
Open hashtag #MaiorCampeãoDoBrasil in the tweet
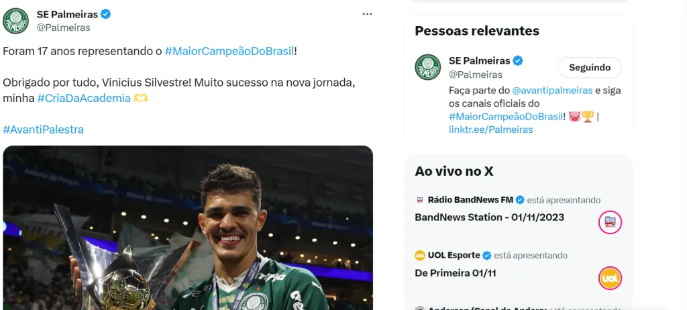click(229, 51)
